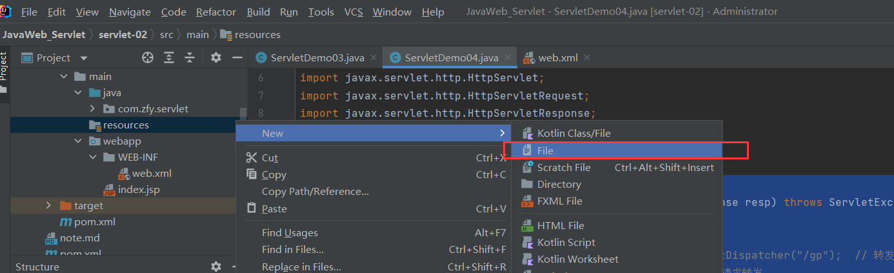Click the Cut scissors icon in context menu
The height and width of the screenshot is (273, 894).
coord(252,158)
